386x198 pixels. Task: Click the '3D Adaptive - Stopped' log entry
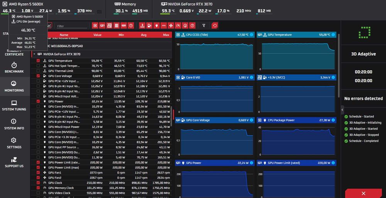click(363, 135)
